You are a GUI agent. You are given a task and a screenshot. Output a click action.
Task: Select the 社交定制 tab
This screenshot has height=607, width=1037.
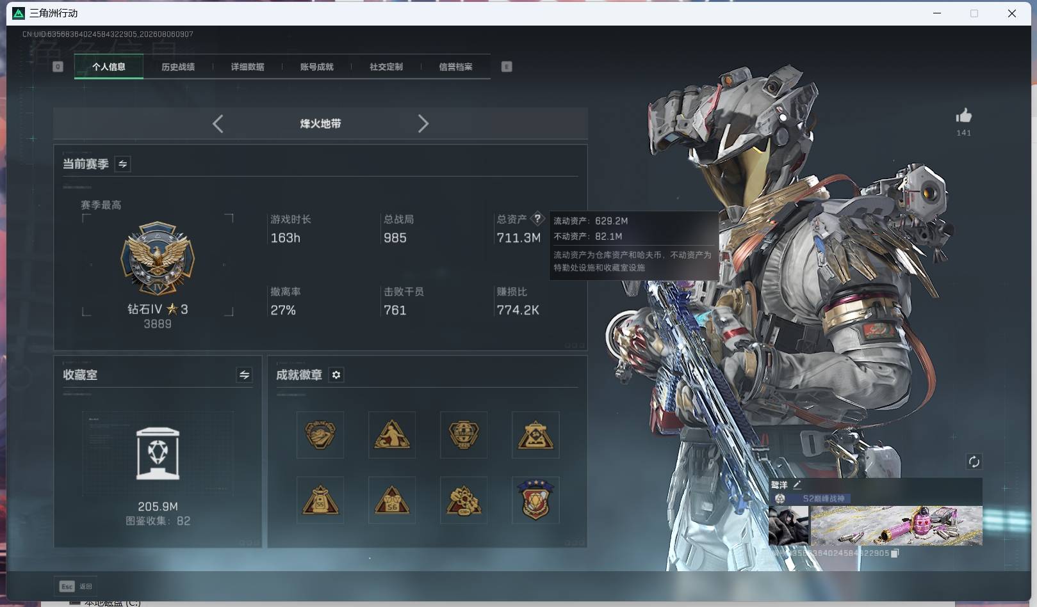click(x=386, y=67)
